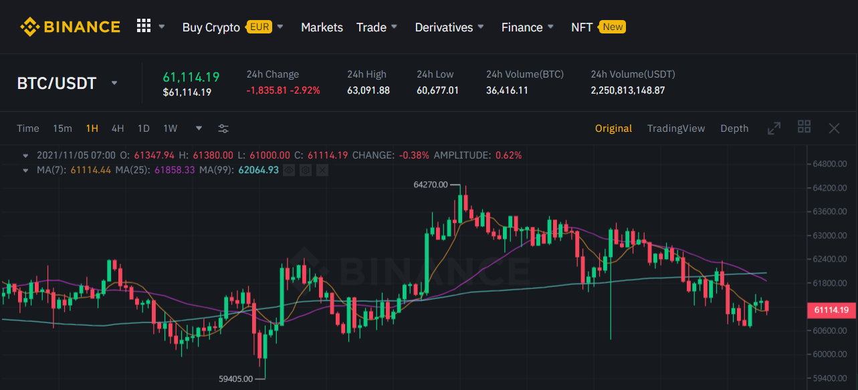Viewport: 858px width, 390px height.
Task: Collapse the OHLC candle info row
Action: click(x=25, y=155)
